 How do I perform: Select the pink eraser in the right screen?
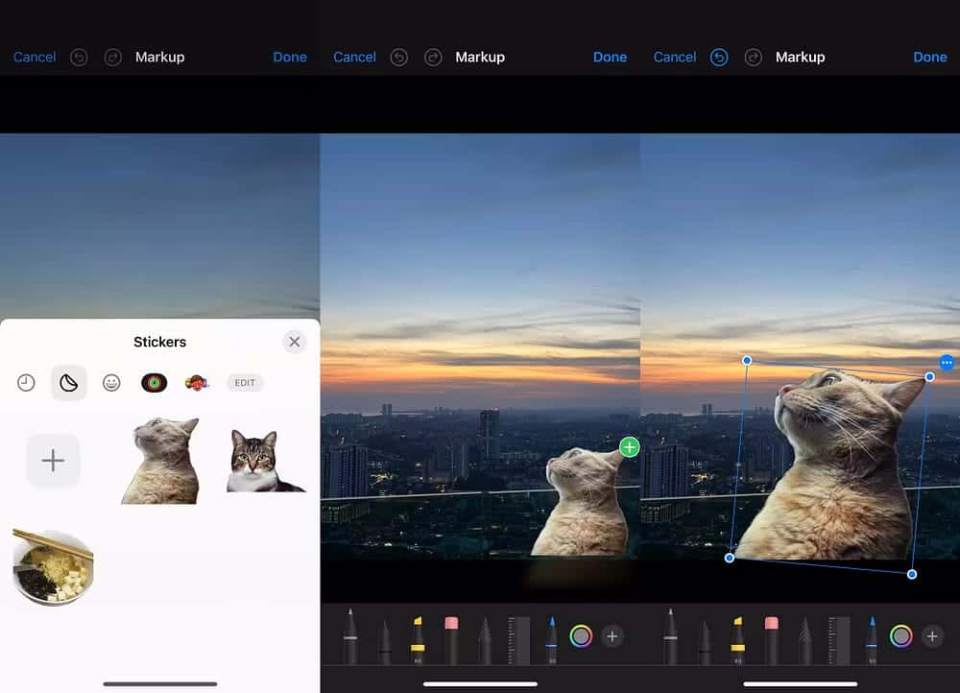(x=772, y=640)
